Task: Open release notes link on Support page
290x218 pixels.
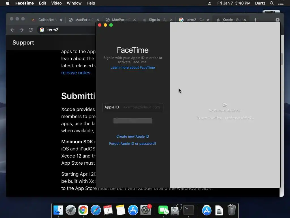Action: click(x=76, y=73)
